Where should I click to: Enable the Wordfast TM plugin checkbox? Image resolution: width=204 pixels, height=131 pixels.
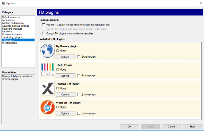[x=79, y=113]
